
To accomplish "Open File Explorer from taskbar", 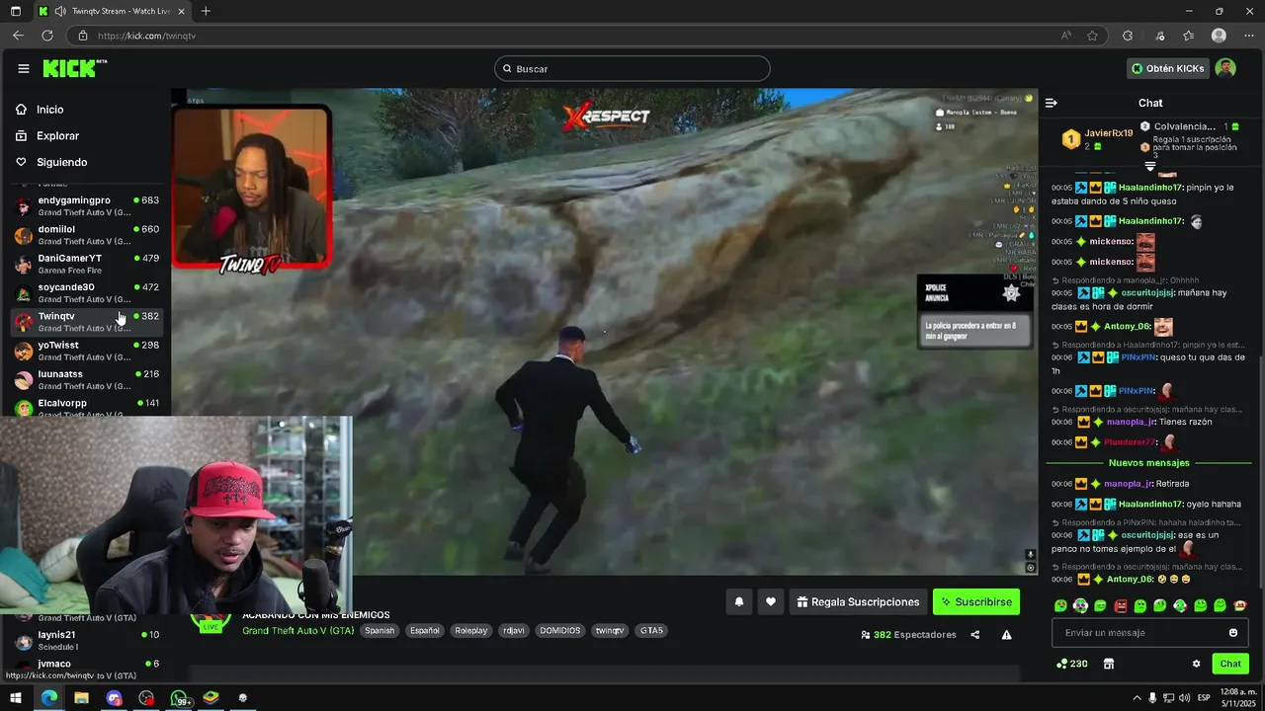I will point(81,697).
